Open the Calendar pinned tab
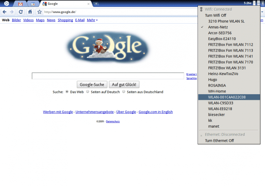Image resolution: width=265 pixels, height=186 pixels. click(x=32, y=4)
